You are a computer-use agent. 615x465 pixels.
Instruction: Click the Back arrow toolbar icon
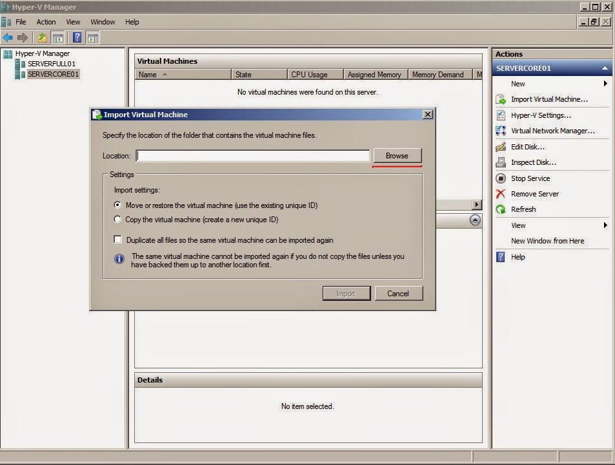(8, 37)
